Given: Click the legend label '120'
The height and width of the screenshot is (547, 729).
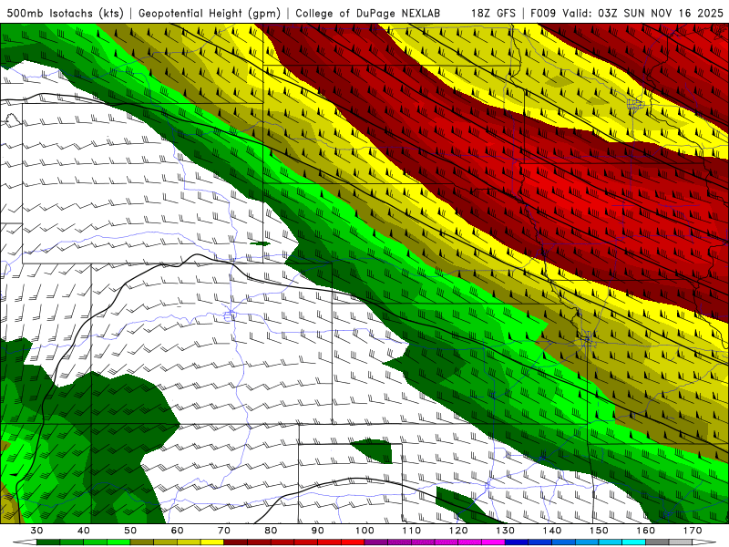Looking at the screenshot, I should [x=458, y=531].
